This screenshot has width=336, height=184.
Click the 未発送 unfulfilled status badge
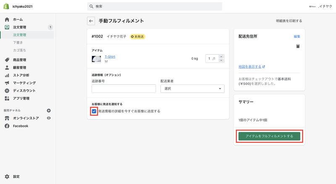click(137, 37)
